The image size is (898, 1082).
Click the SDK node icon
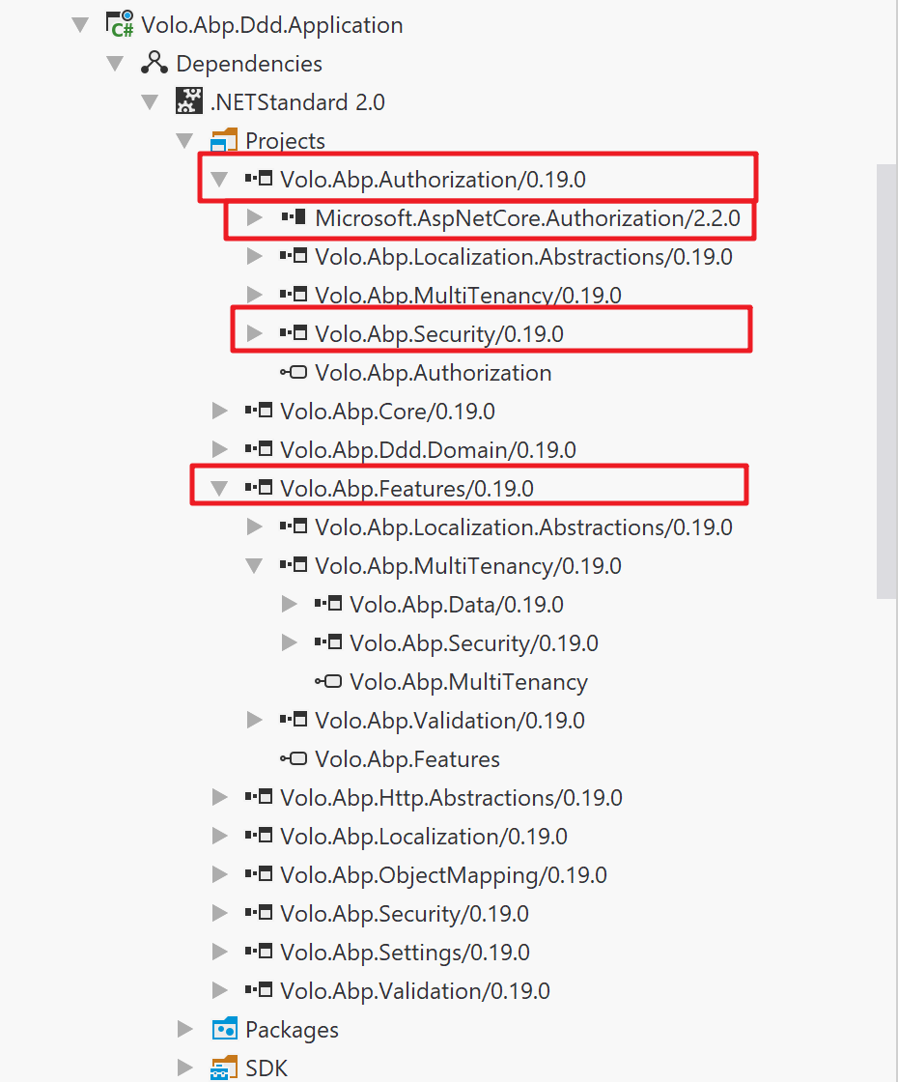pyautogui.click(x=224, y=1067)
